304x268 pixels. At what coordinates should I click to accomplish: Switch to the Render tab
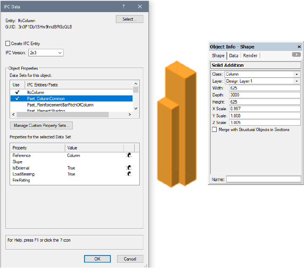tap(250, 56)
